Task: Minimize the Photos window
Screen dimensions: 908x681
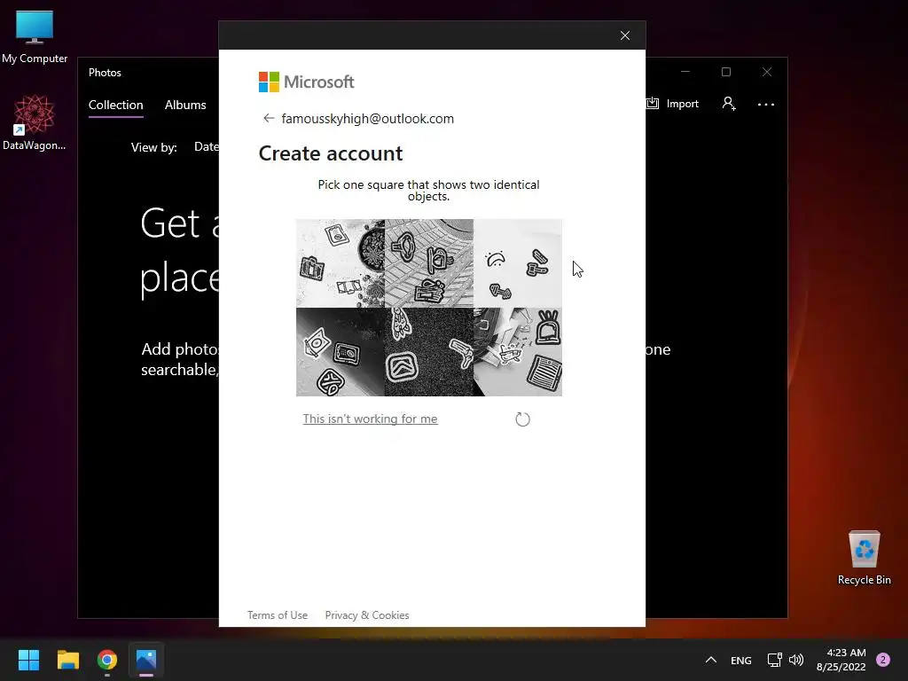Action: pos(685,72)
